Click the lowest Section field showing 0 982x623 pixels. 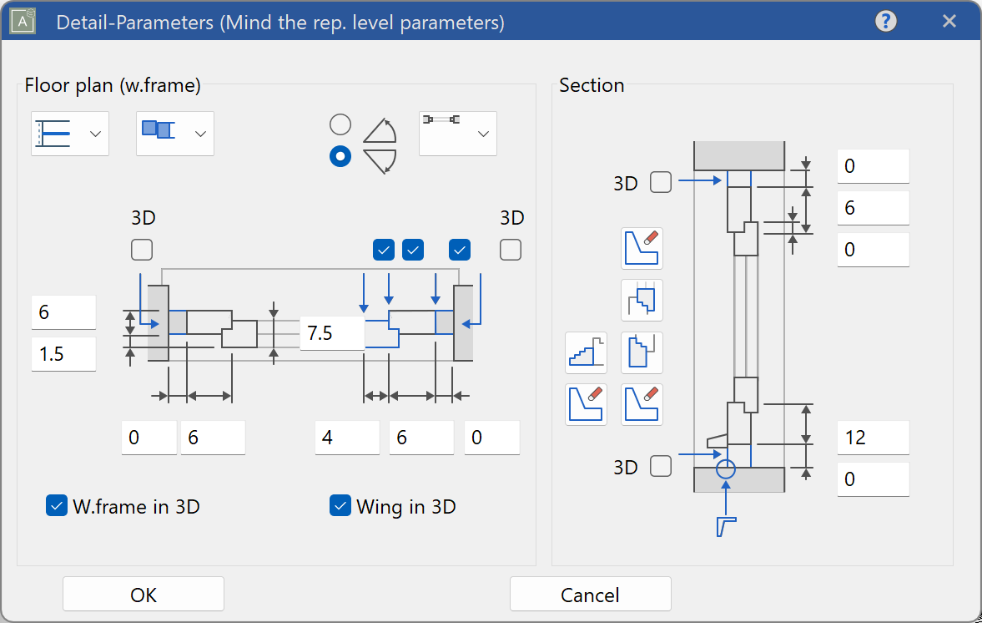(874, 479)
